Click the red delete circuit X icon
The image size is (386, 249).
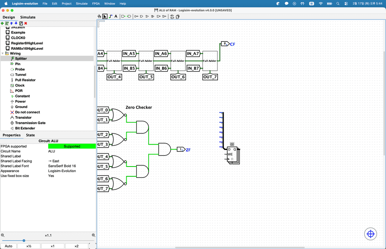(x=26, y=23)
